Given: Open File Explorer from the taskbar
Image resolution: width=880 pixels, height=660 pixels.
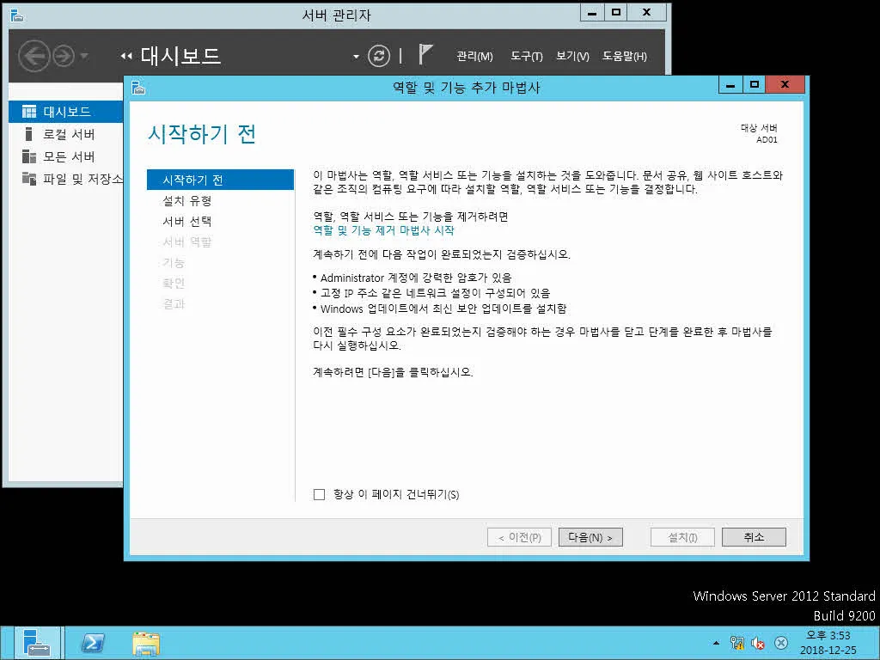Looking at the screenshot, I should (x=146, y=642).
